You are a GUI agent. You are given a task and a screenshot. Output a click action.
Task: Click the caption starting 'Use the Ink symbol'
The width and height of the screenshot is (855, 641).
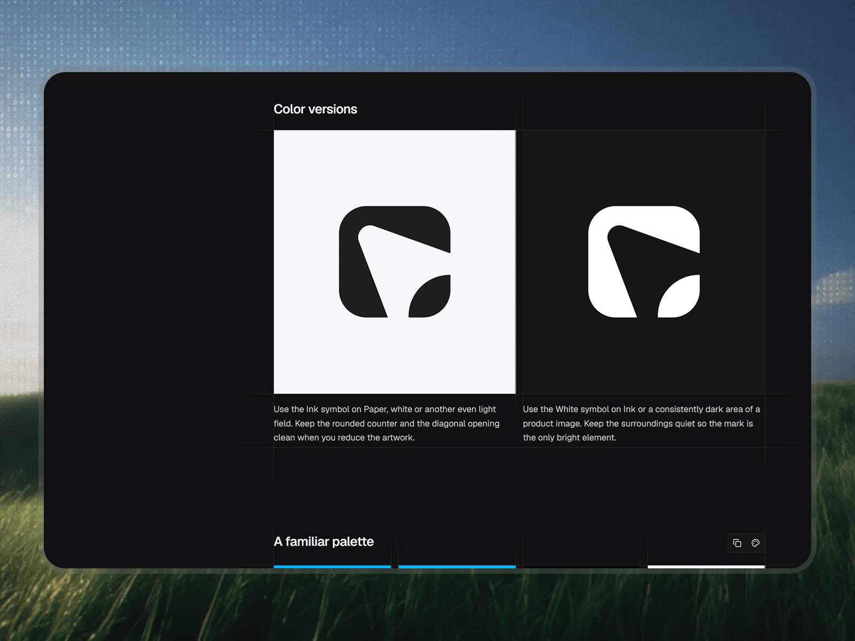pyautogui.click(x=387, y=423)
